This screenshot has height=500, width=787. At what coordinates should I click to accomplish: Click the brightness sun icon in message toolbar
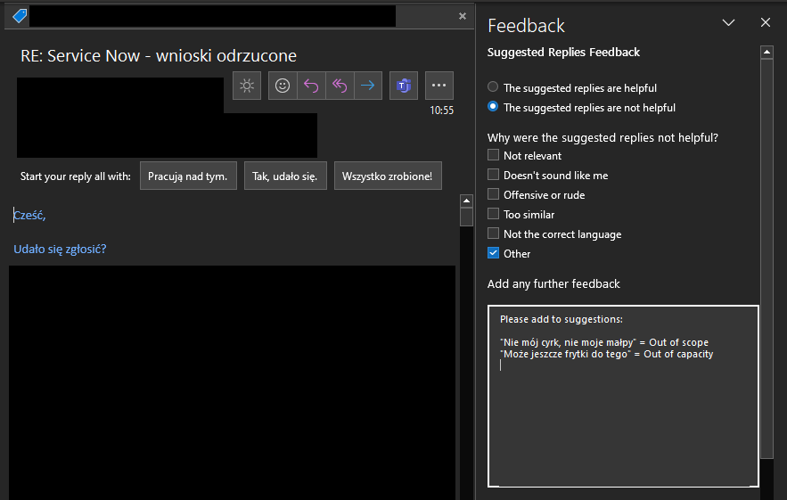pyautogui.click(x=247, y=86)
